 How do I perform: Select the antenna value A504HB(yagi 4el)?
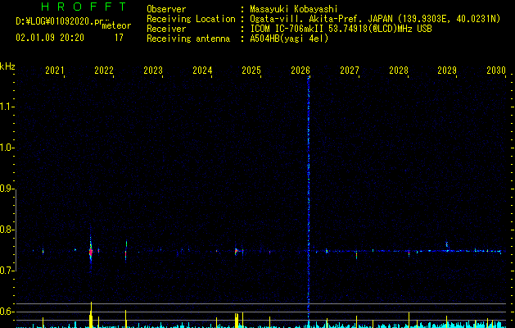point(289,39)
